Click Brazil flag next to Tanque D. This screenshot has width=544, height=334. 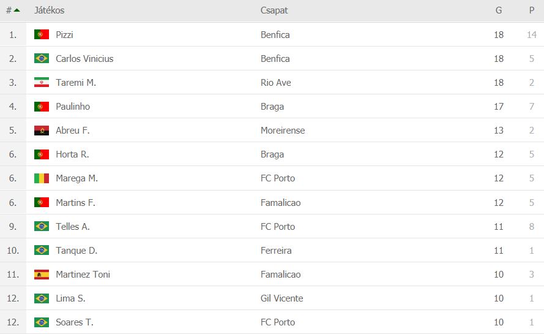(x=42, y=250)
